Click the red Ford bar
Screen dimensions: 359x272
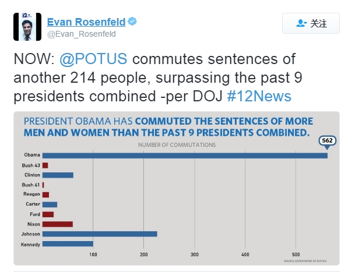[x=48, y=214]
